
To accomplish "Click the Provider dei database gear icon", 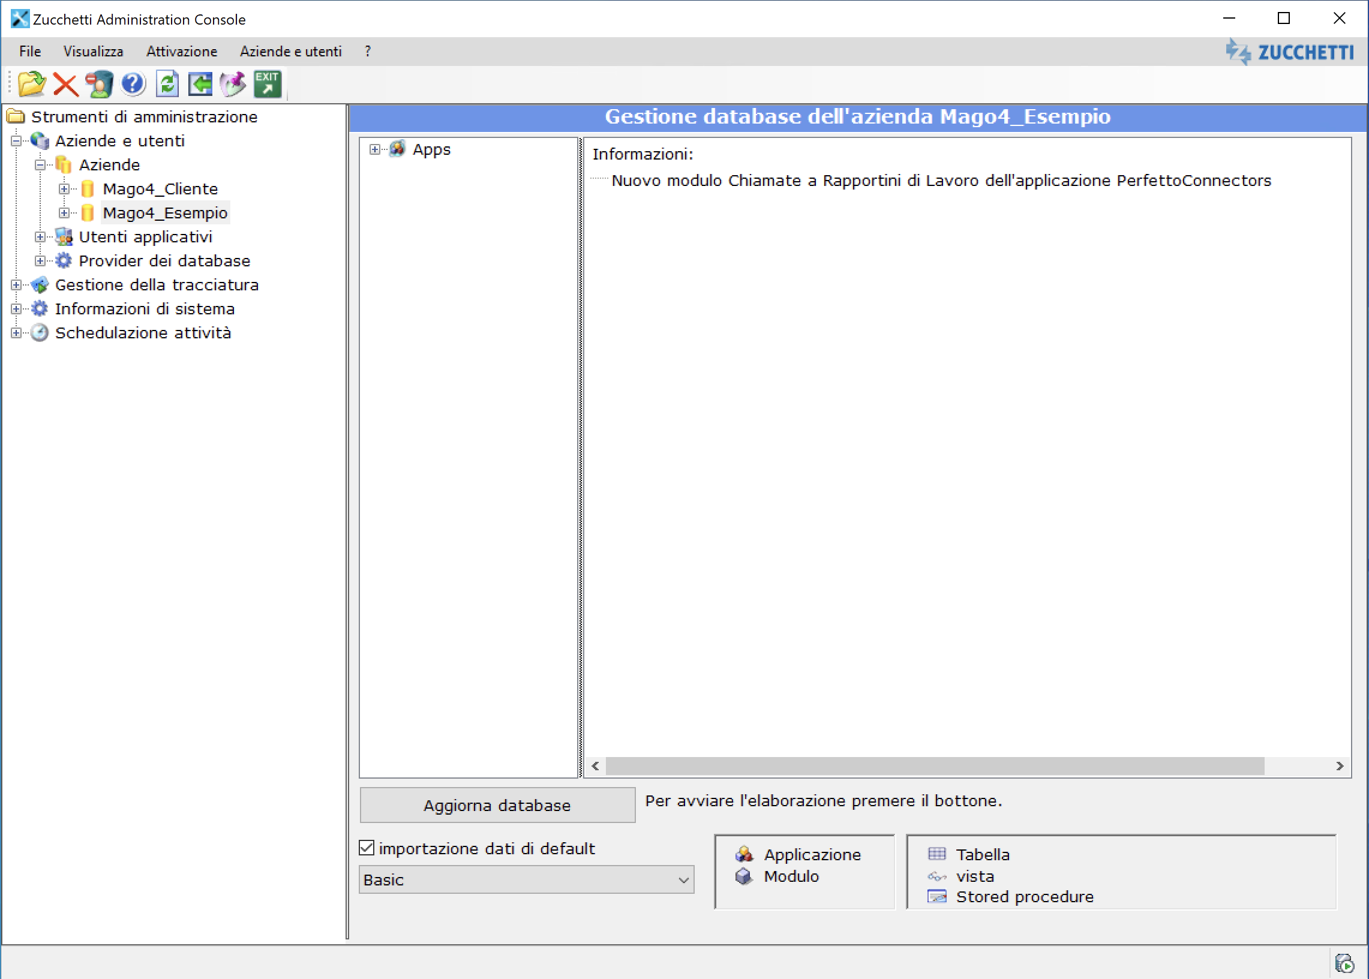I will 64,260.
